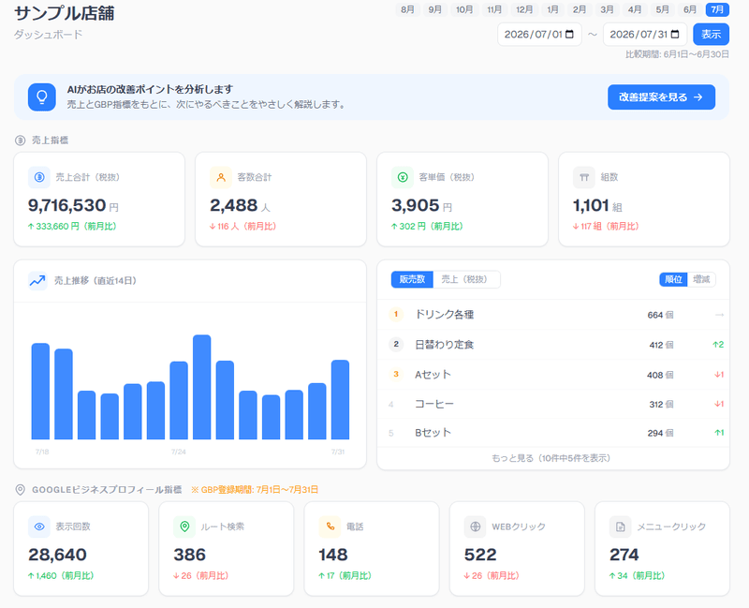Screen dimensions: 749x608
Task: Click the Bセット ranking row
Action: point(553,433)
